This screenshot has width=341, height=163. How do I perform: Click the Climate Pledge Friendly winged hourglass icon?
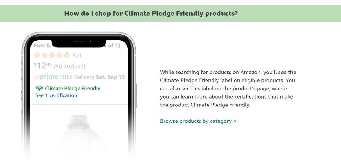point(39,88)
